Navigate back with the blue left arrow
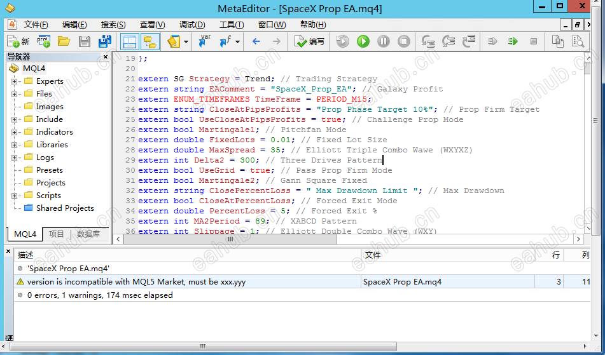Viewport: 605px width, 355px height. pyautogui.click(x=256, y=41)
